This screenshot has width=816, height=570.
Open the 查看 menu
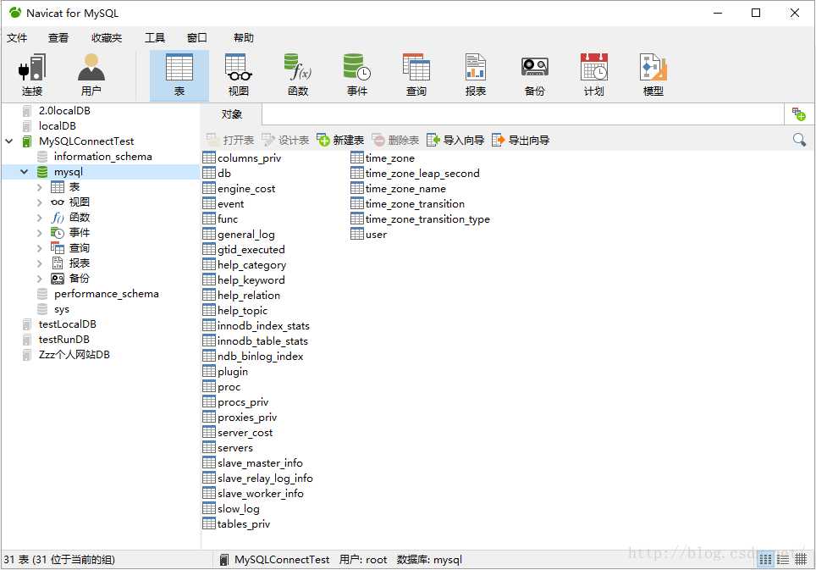point(58,37)
